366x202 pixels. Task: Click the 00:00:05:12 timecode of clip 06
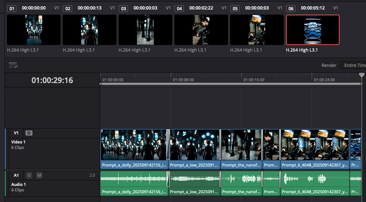[312, 8]
